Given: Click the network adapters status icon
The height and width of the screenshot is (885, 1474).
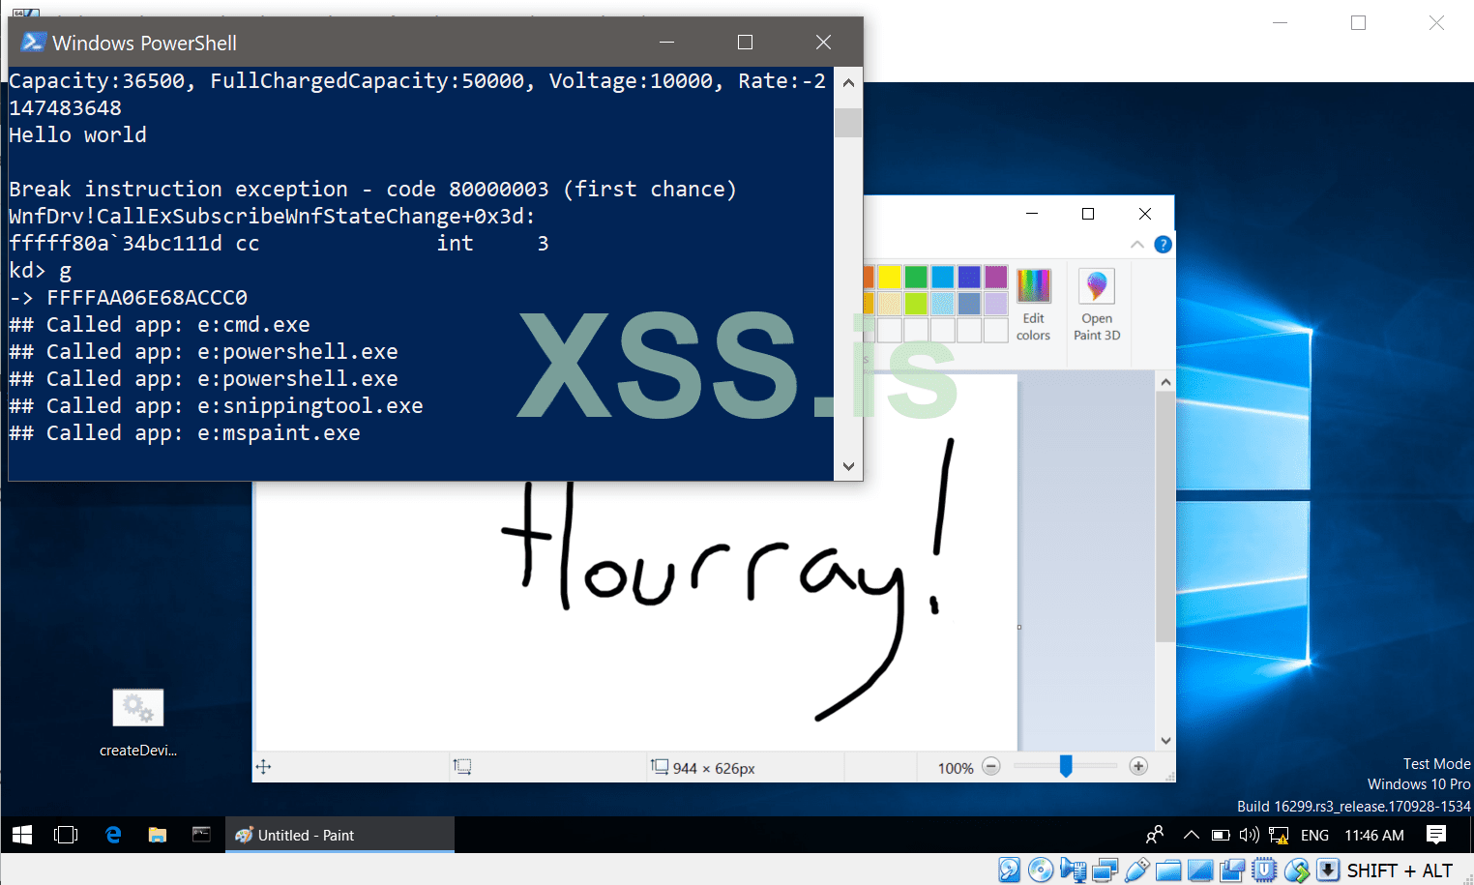Looking at the screenshot, I should [x=1105, y=870].
